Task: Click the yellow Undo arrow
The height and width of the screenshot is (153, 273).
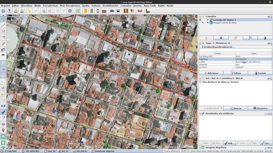Action: [29, 11]
